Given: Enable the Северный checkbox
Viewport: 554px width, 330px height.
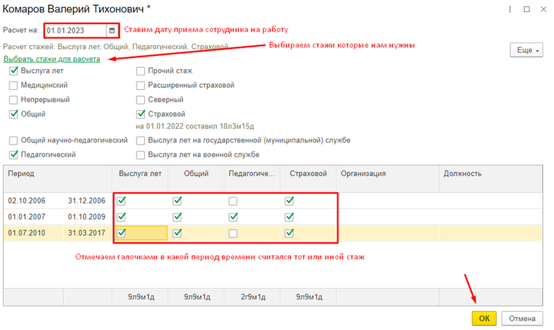Looking at the screenshot, I should click(x=141, y=100).
